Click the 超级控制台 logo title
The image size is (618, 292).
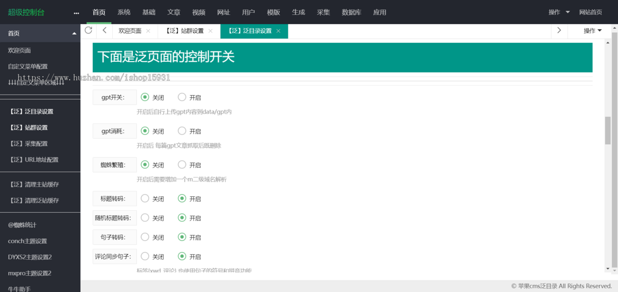(26, 12)
